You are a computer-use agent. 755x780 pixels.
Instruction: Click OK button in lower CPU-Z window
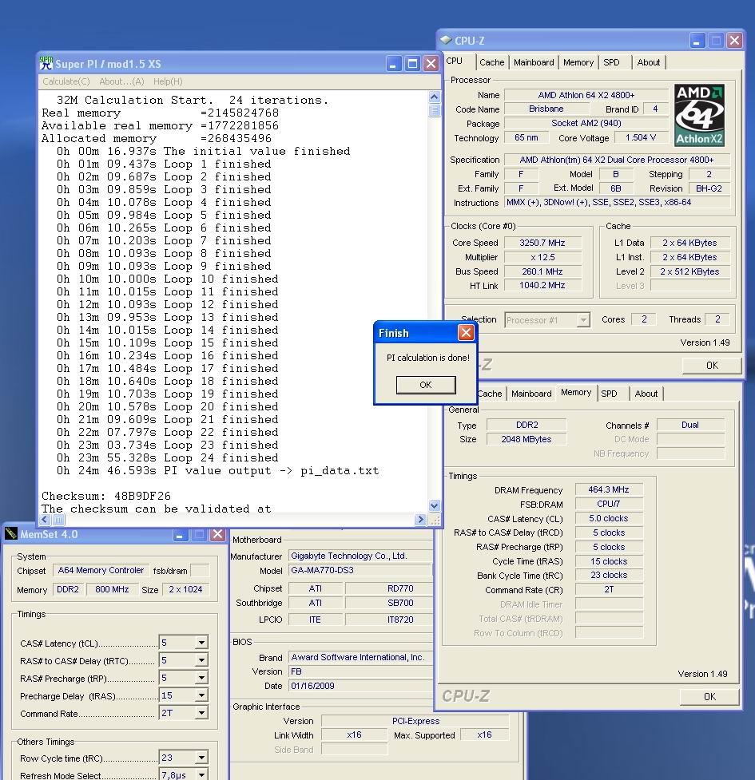tap(709, 696)
